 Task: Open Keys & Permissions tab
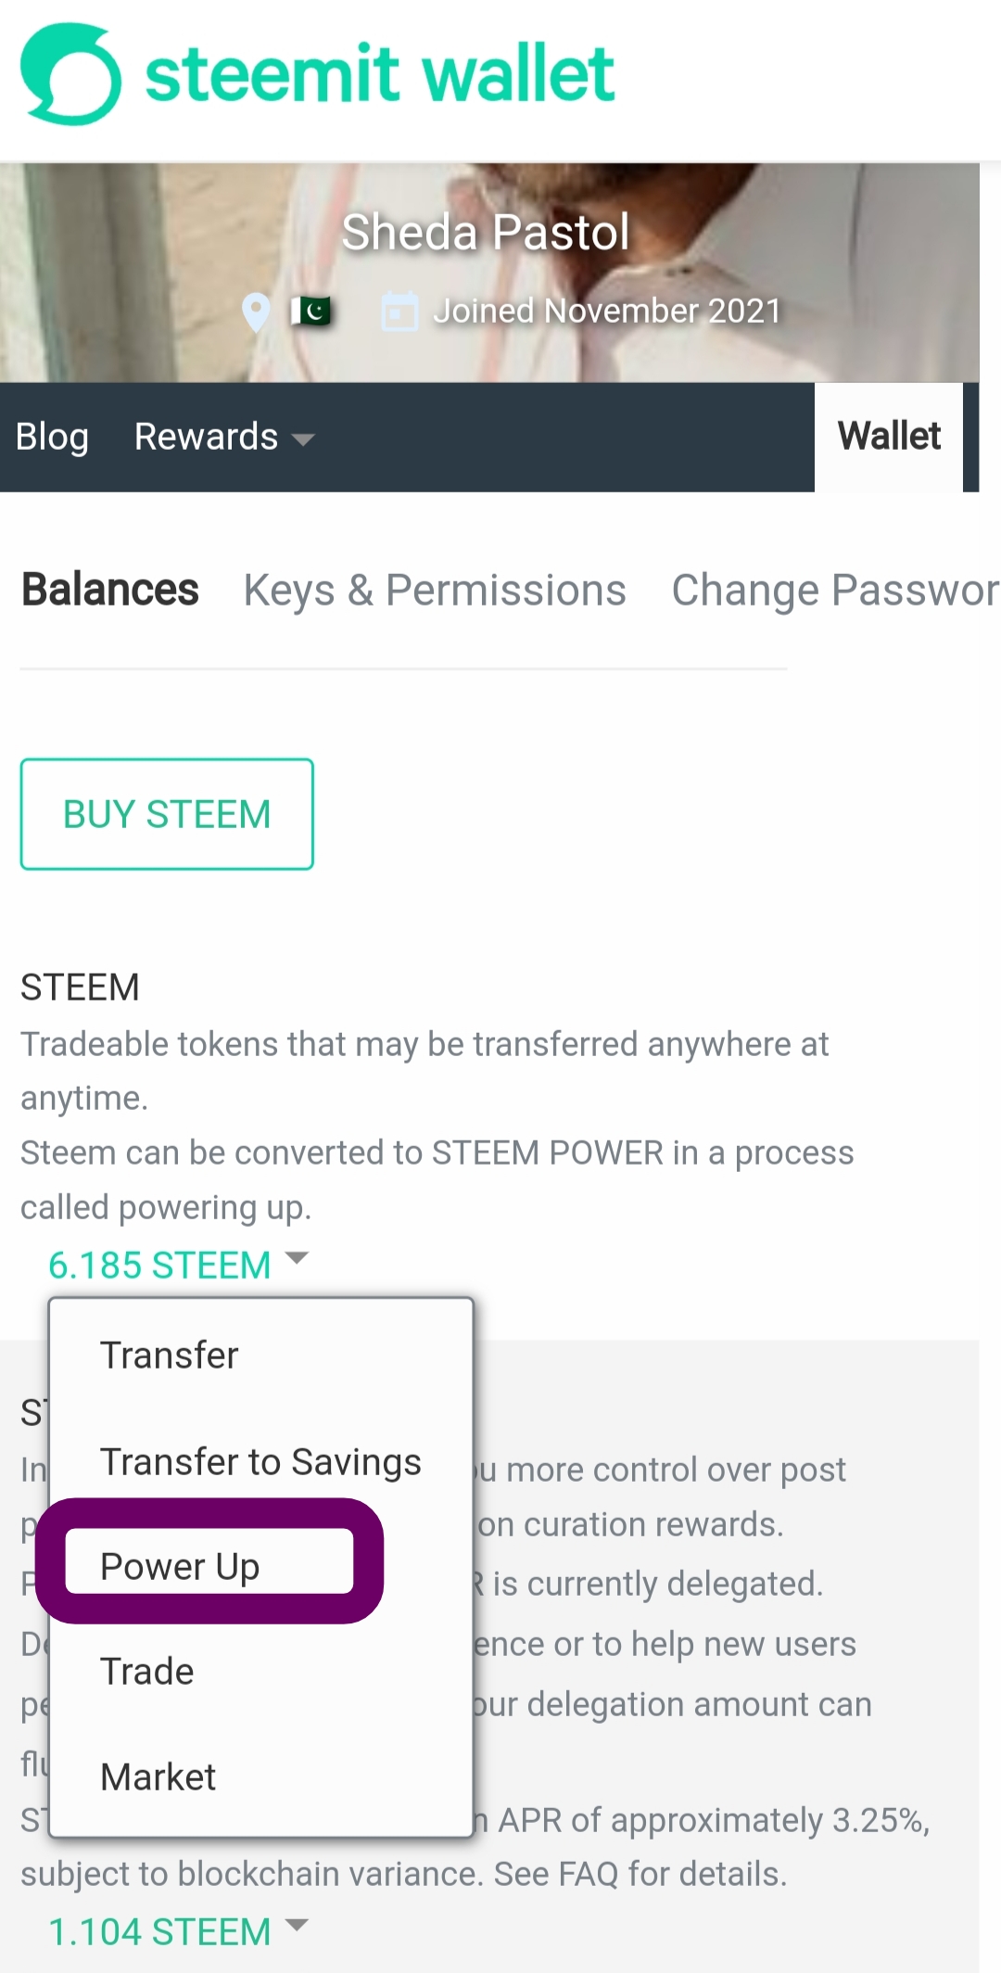435,591
